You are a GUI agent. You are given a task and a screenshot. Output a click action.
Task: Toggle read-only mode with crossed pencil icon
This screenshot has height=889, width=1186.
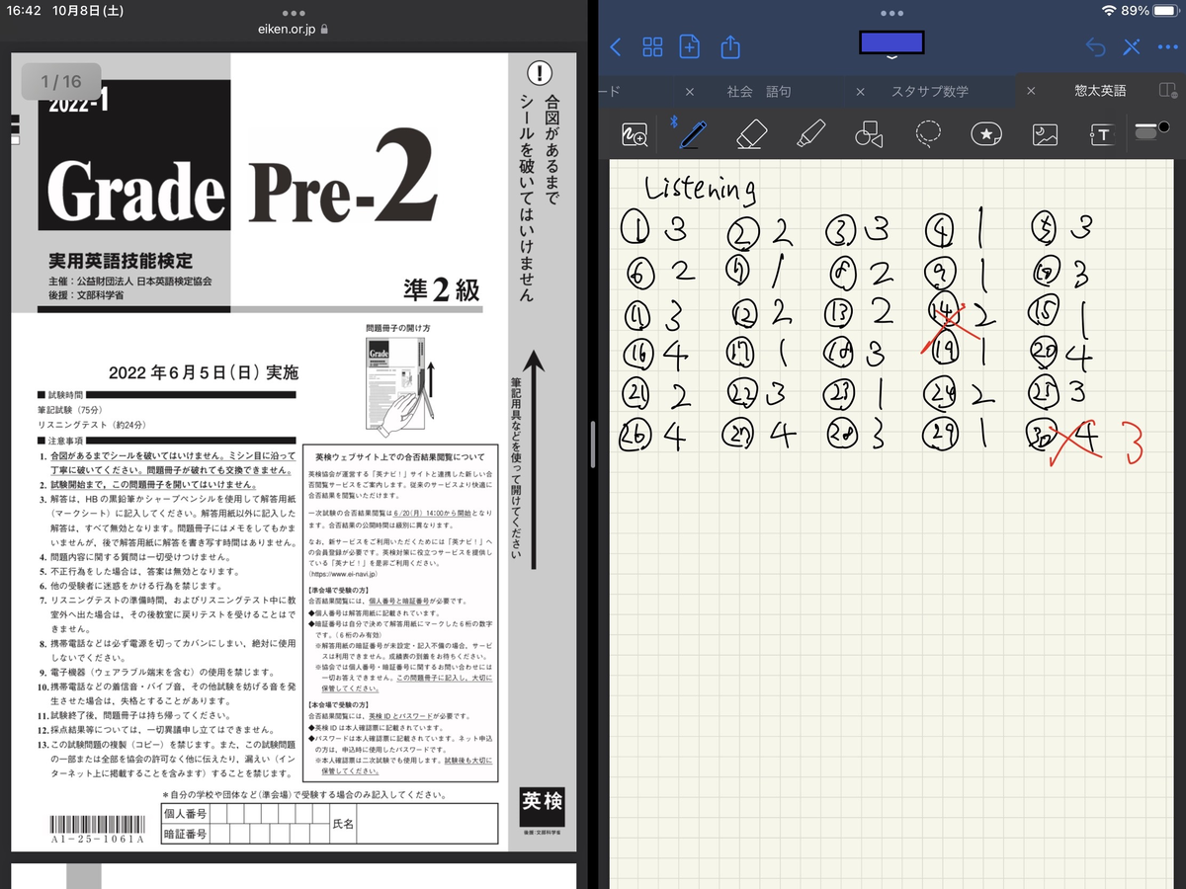(x=1132, y=46)
